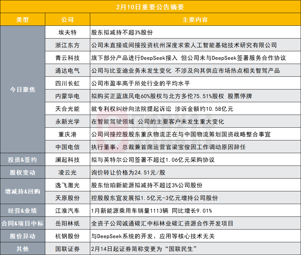Click company name '重庆港'

tap(67, 134)
